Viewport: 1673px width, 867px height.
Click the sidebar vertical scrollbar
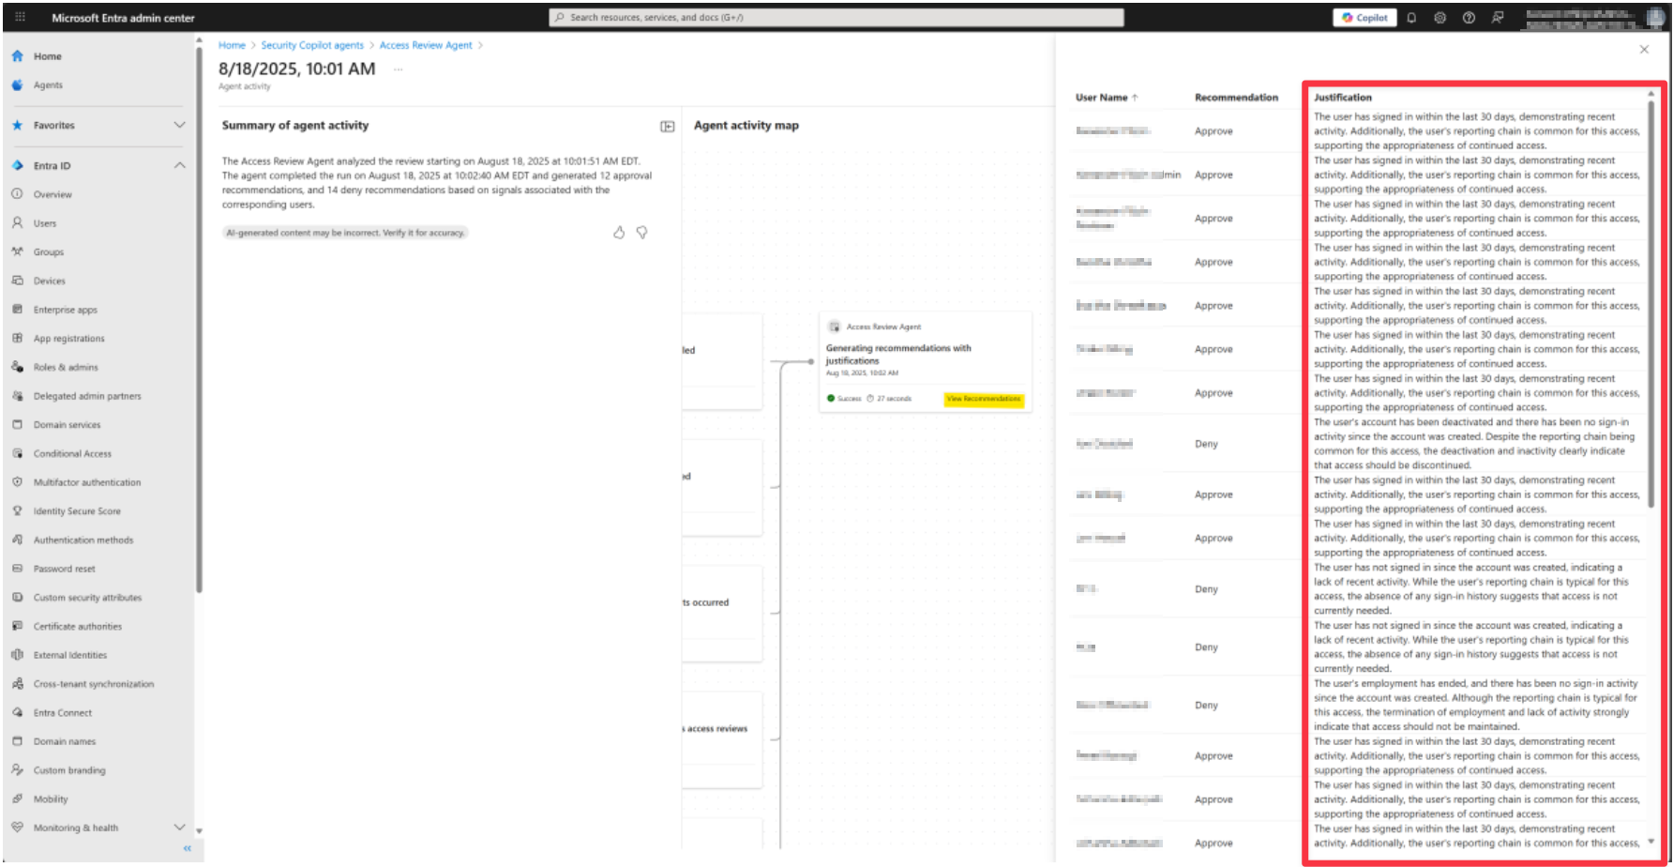(199, 319)
